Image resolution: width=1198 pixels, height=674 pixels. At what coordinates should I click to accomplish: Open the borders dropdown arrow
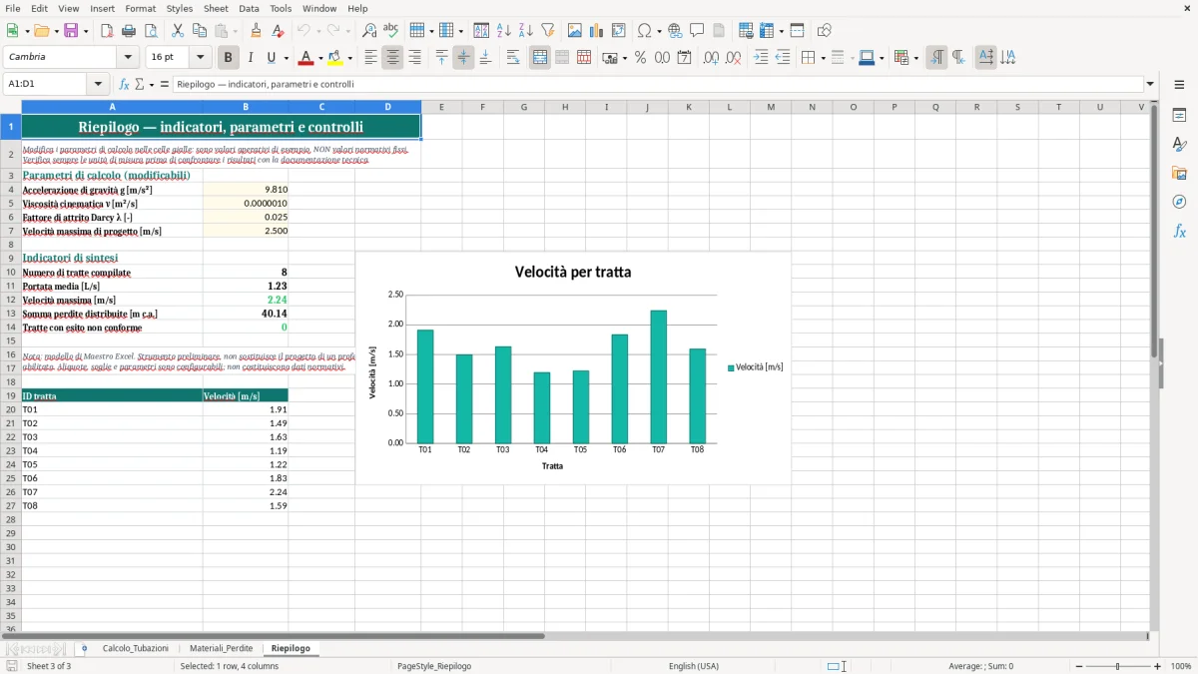823,58
